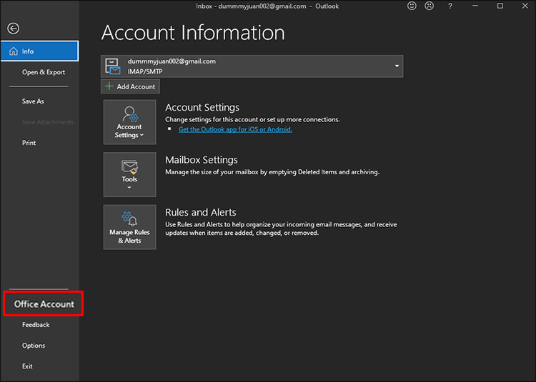Click Exit in the sidebar

click(27, 366)
